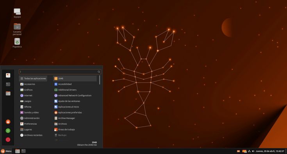
Task: Click the show desktop strip at panel end
Action: pyautogui.click(x=286, y=151)
